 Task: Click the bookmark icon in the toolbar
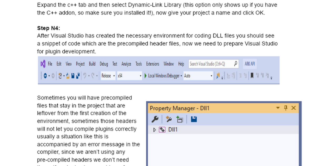(x=252, y=76)
